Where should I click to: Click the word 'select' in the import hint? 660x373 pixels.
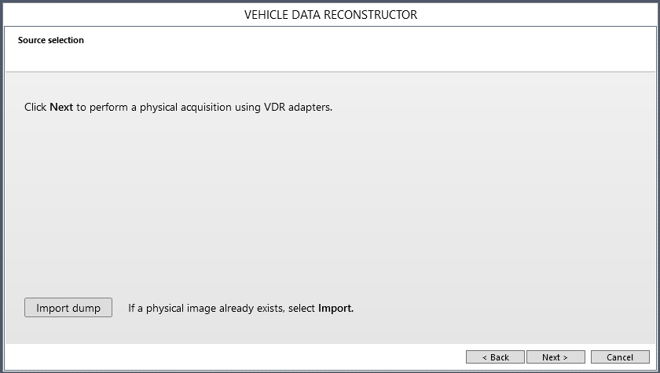(300, 309)
